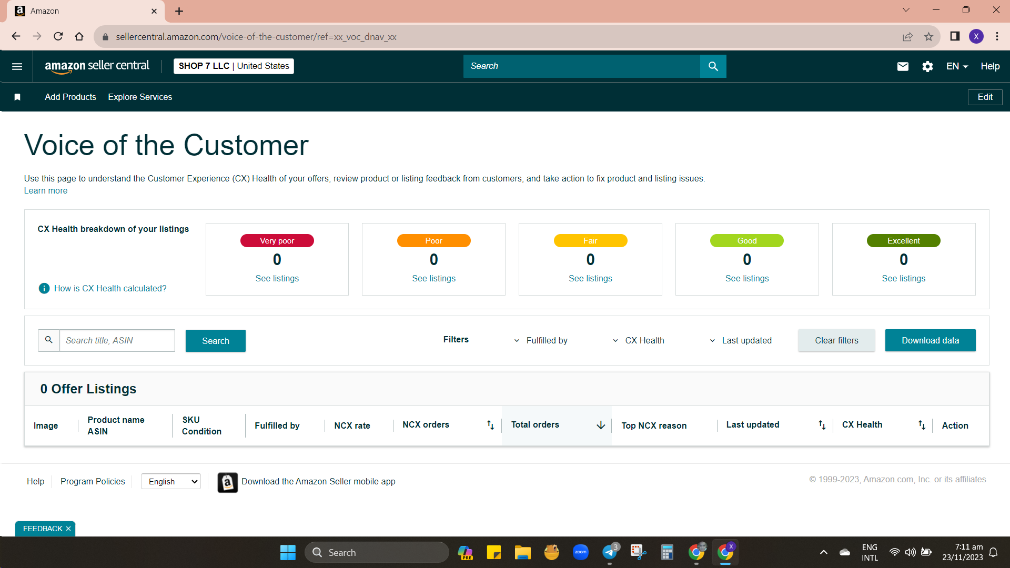This screenshot has height=568, width=1010.
Task: Expand the Last updated filter
Action: (x=741, y=341)
